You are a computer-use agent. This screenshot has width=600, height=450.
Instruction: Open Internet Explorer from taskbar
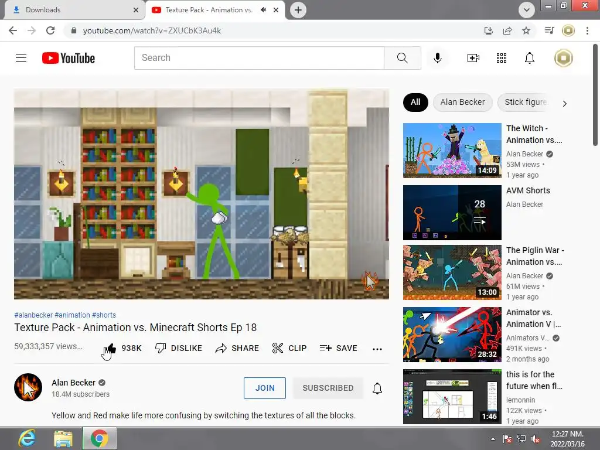[x=27, y=438]
